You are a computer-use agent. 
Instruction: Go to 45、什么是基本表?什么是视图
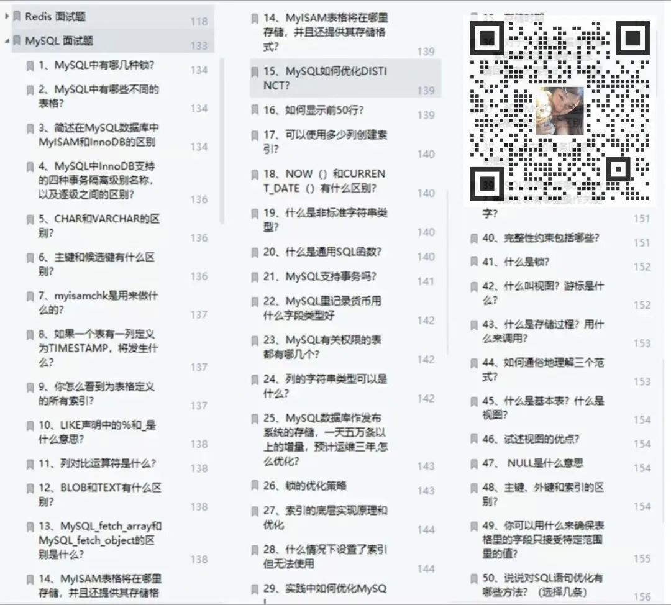click(543, 407)
